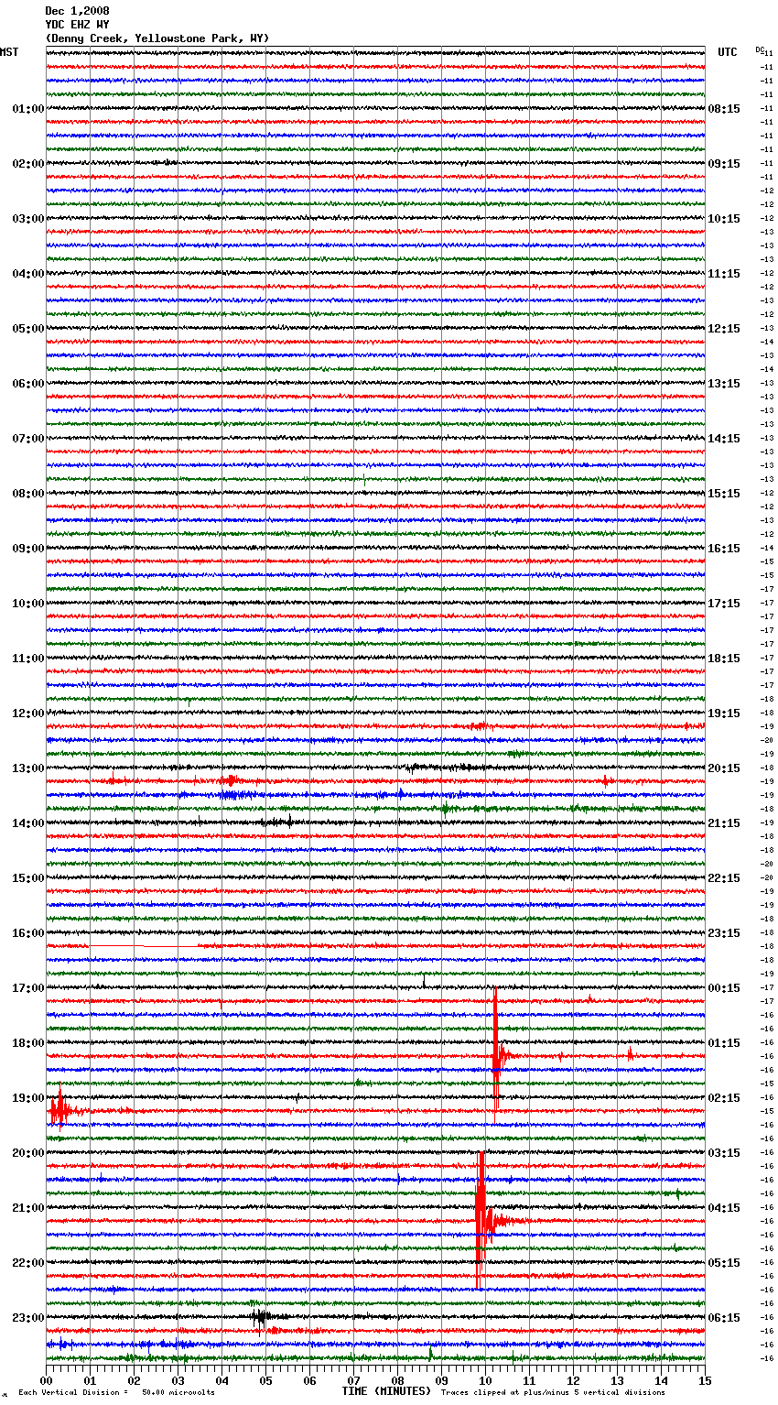This screenshot has width=778, height=1405.
Task: Click the 06:15 UTC time label
Action: [x=724, y=1318]
